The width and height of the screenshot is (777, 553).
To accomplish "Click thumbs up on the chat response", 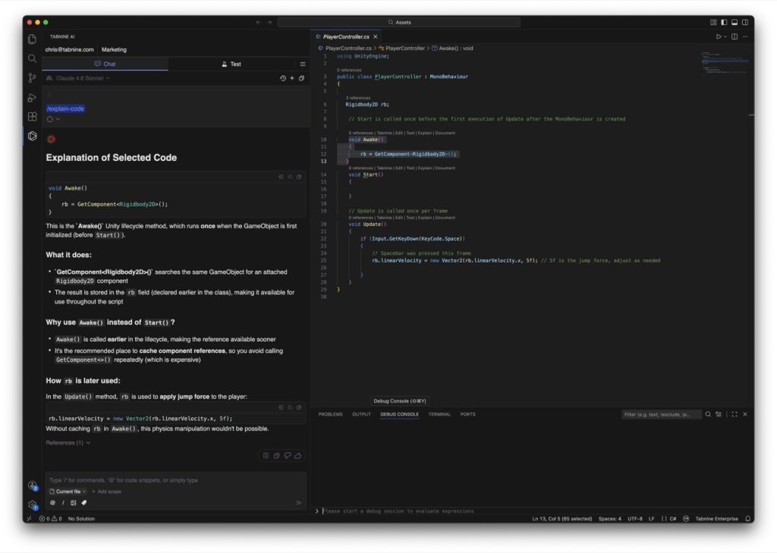I will coord(298,455).
